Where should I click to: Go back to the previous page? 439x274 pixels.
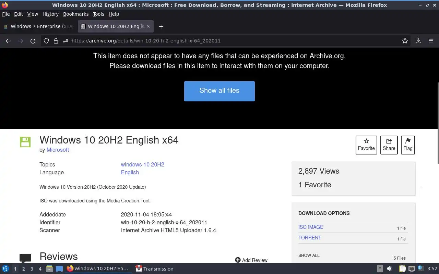tap(8, 41)
